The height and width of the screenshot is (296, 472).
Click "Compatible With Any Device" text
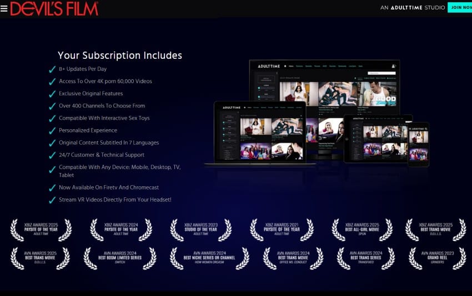coord(120,171)
